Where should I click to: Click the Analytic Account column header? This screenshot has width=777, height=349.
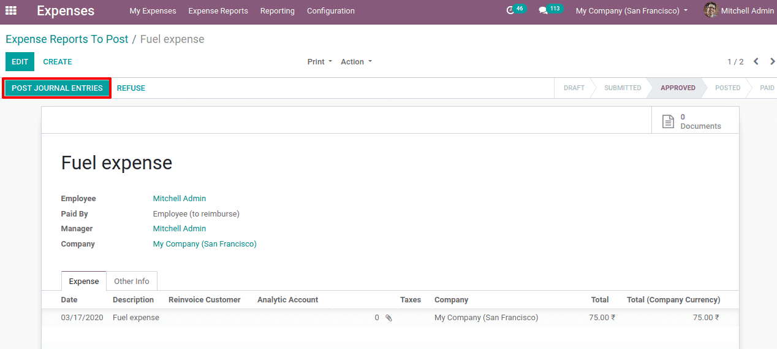tap(287, 300)
